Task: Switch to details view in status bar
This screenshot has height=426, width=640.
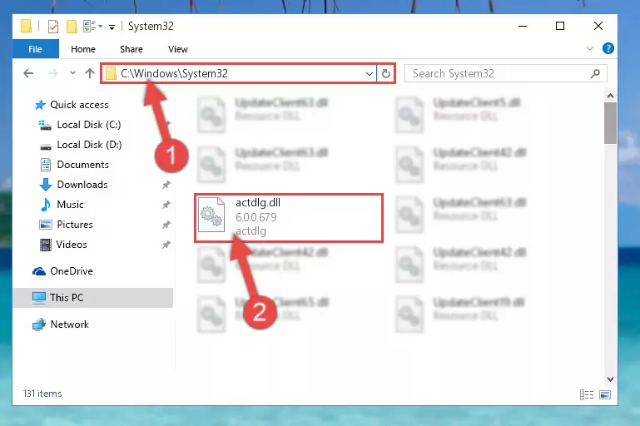Action: coord(587,394)
